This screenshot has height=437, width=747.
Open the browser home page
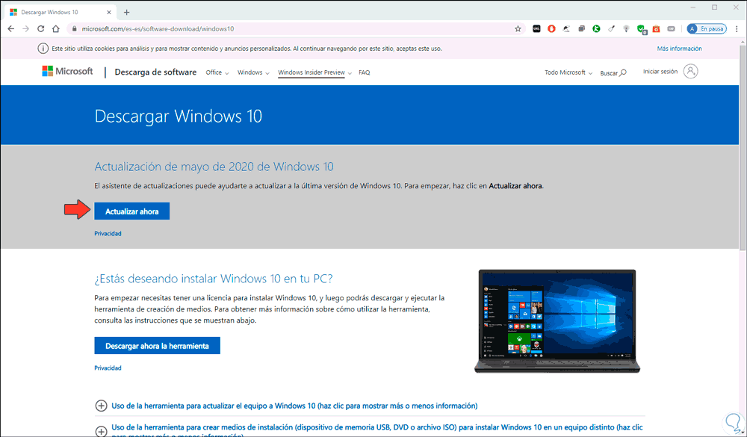[55, 28]
